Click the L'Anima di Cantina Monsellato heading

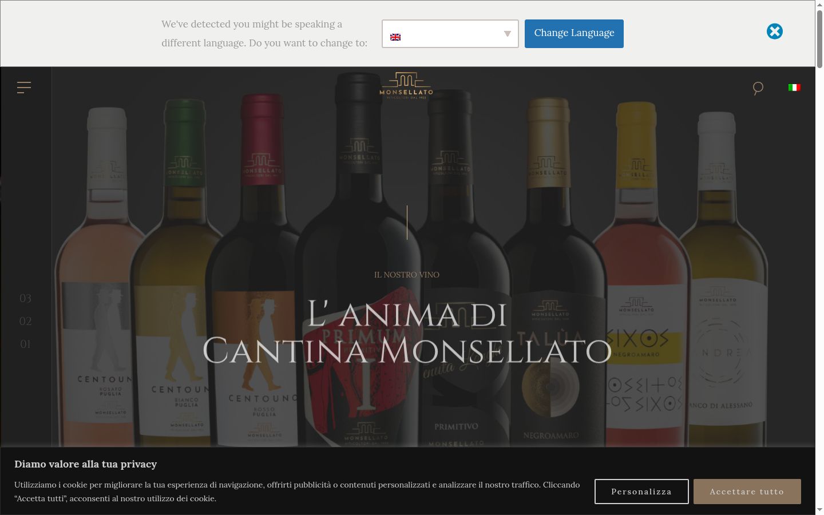tap(407, 333)
